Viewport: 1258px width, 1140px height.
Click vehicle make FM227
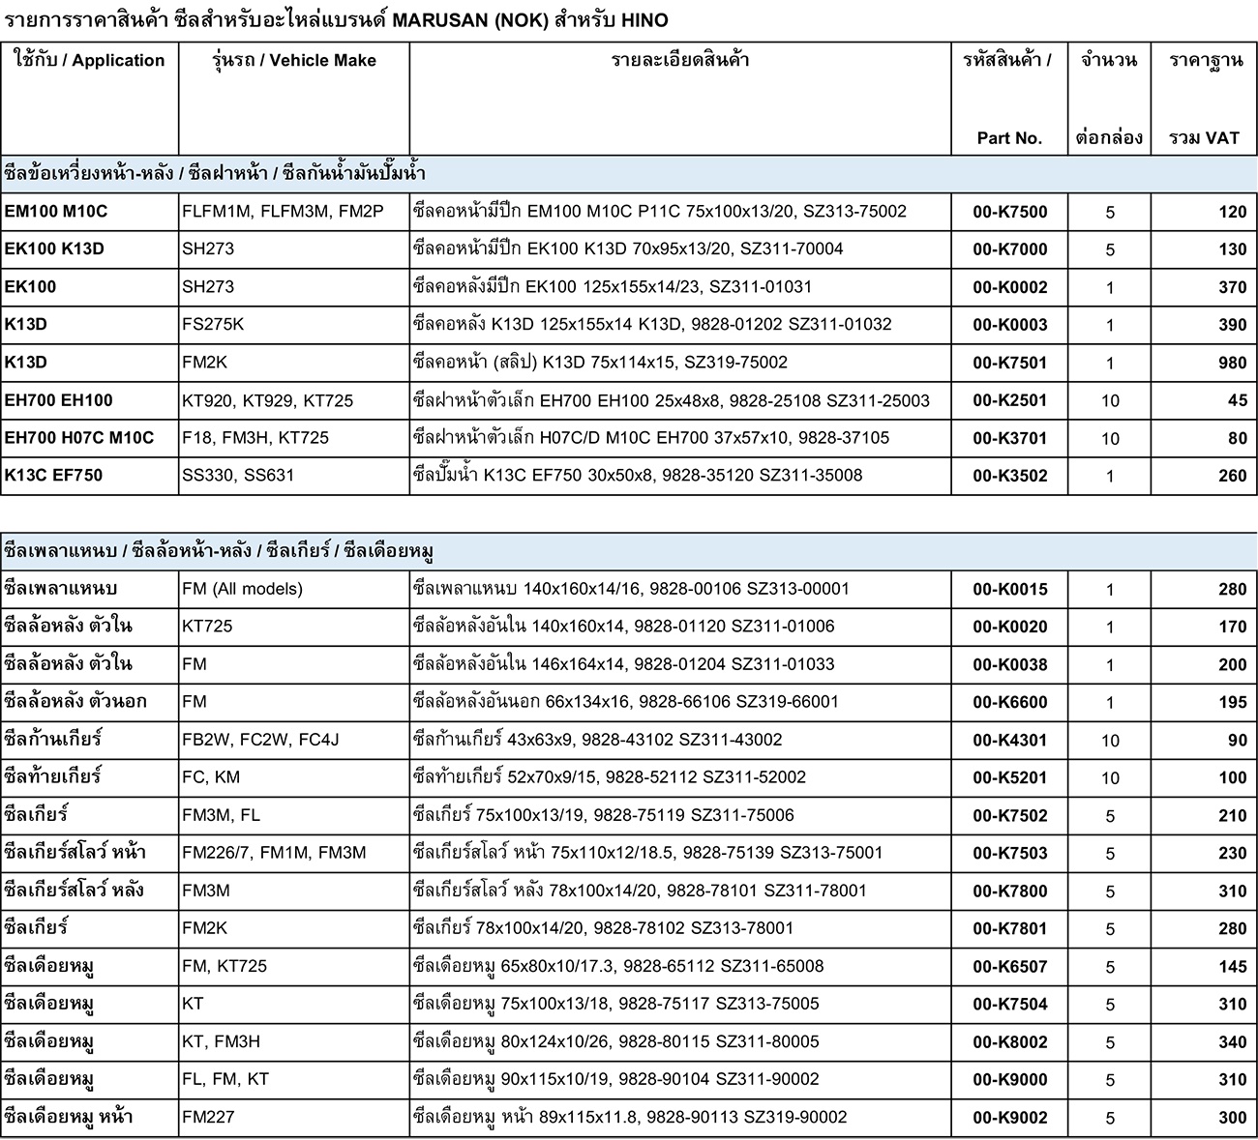[x=208, y=1117]
